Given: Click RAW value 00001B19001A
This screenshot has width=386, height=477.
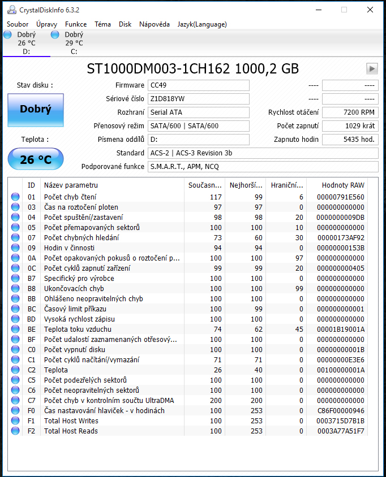Looking at the screenshot, I should [341, 329].
